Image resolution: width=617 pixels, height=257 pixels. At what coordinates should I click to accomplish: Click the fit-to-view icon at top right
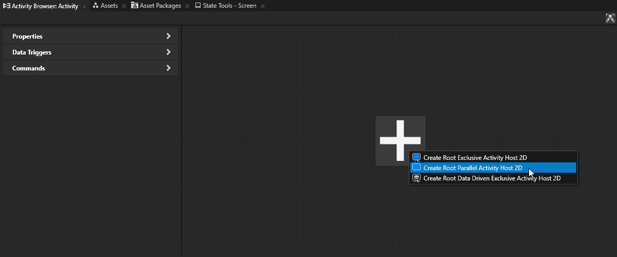[x=610, y=18]
